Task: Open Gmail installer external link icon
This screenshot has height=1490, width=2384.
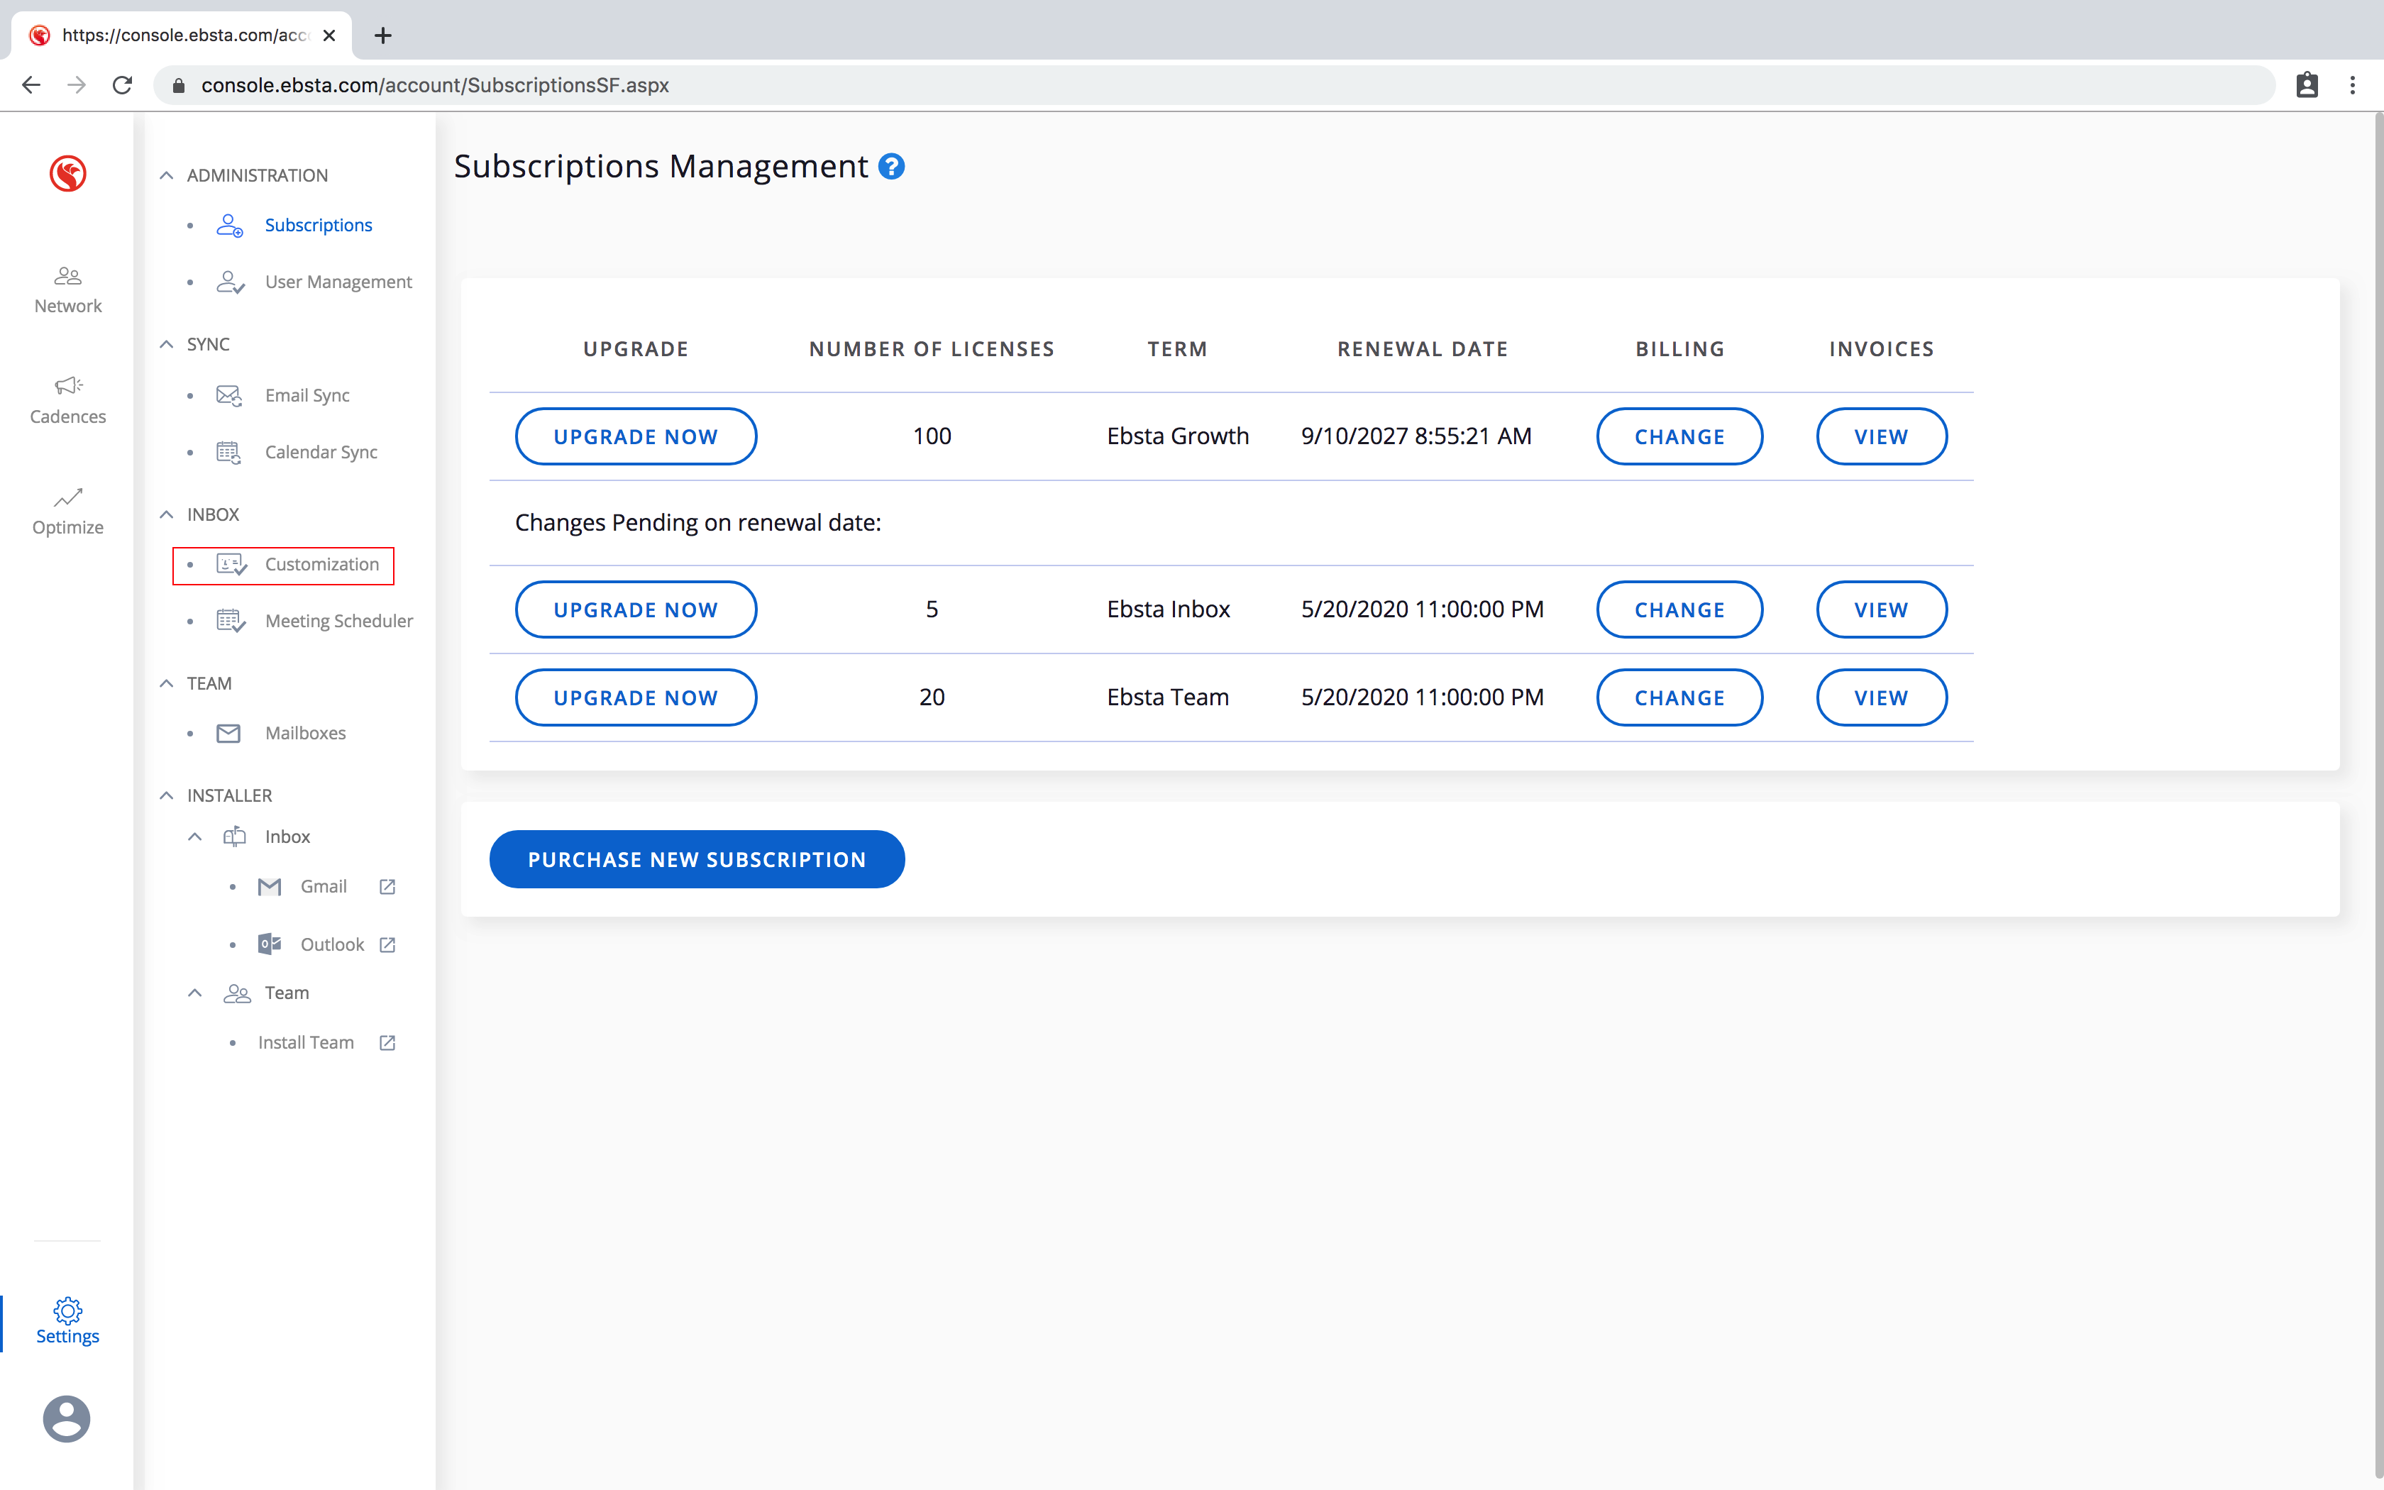Action: [387, 887]
